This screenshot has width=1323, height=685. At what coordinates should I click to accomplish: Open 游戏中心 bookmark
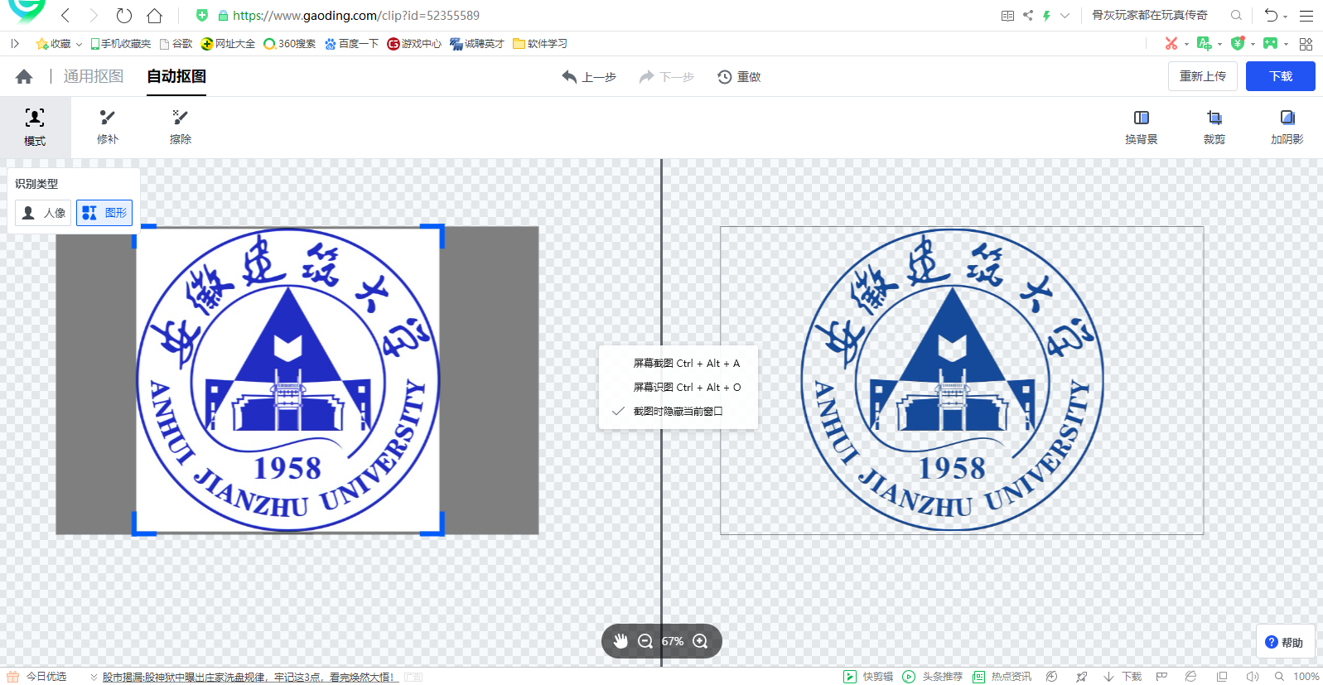[x=414, y=44]
